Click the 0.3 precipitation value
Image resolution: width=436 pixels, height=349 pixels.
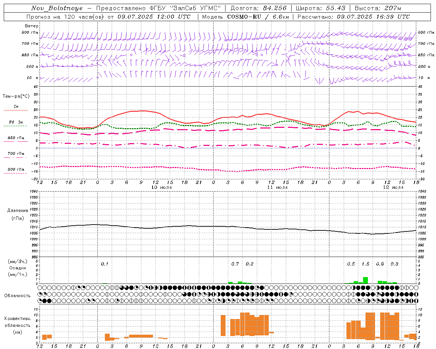394,264
